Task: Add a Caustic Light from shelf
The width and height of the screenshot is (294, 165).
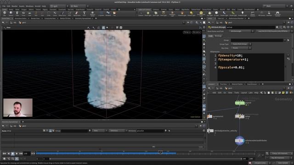Action: pos(224,13)
